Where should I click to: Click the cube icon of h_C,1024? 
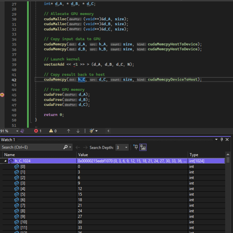[x=11, y=161]
